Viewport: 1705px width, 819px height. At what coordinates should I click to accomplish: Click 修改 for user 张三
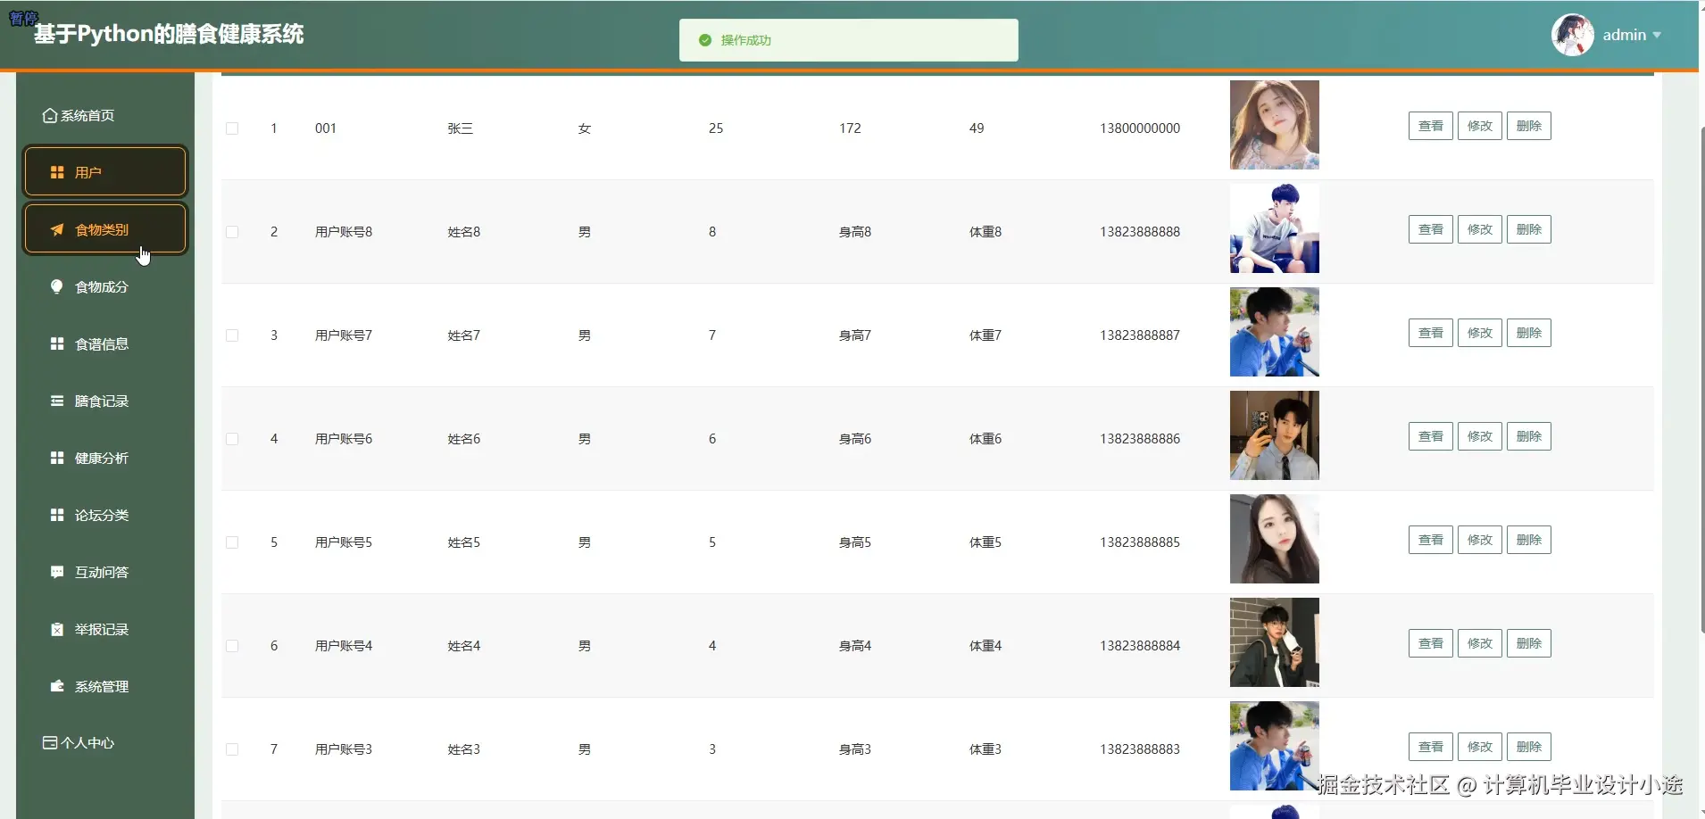click(1480, 126)
